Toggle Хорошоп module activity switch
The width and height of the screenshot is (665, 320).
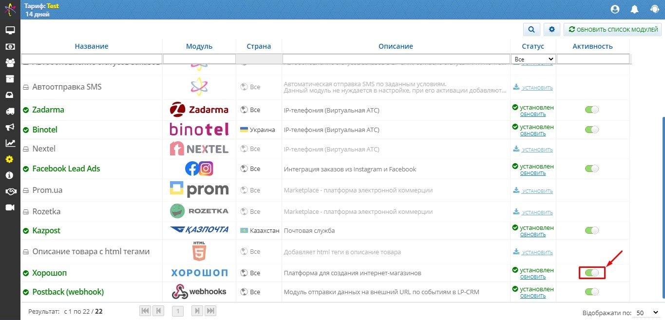pyautogui.click(x=592, y=273)
